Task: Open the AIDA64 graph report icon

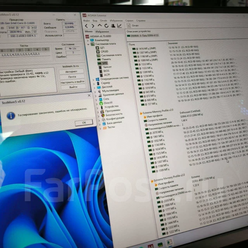Action: (119, 26)
